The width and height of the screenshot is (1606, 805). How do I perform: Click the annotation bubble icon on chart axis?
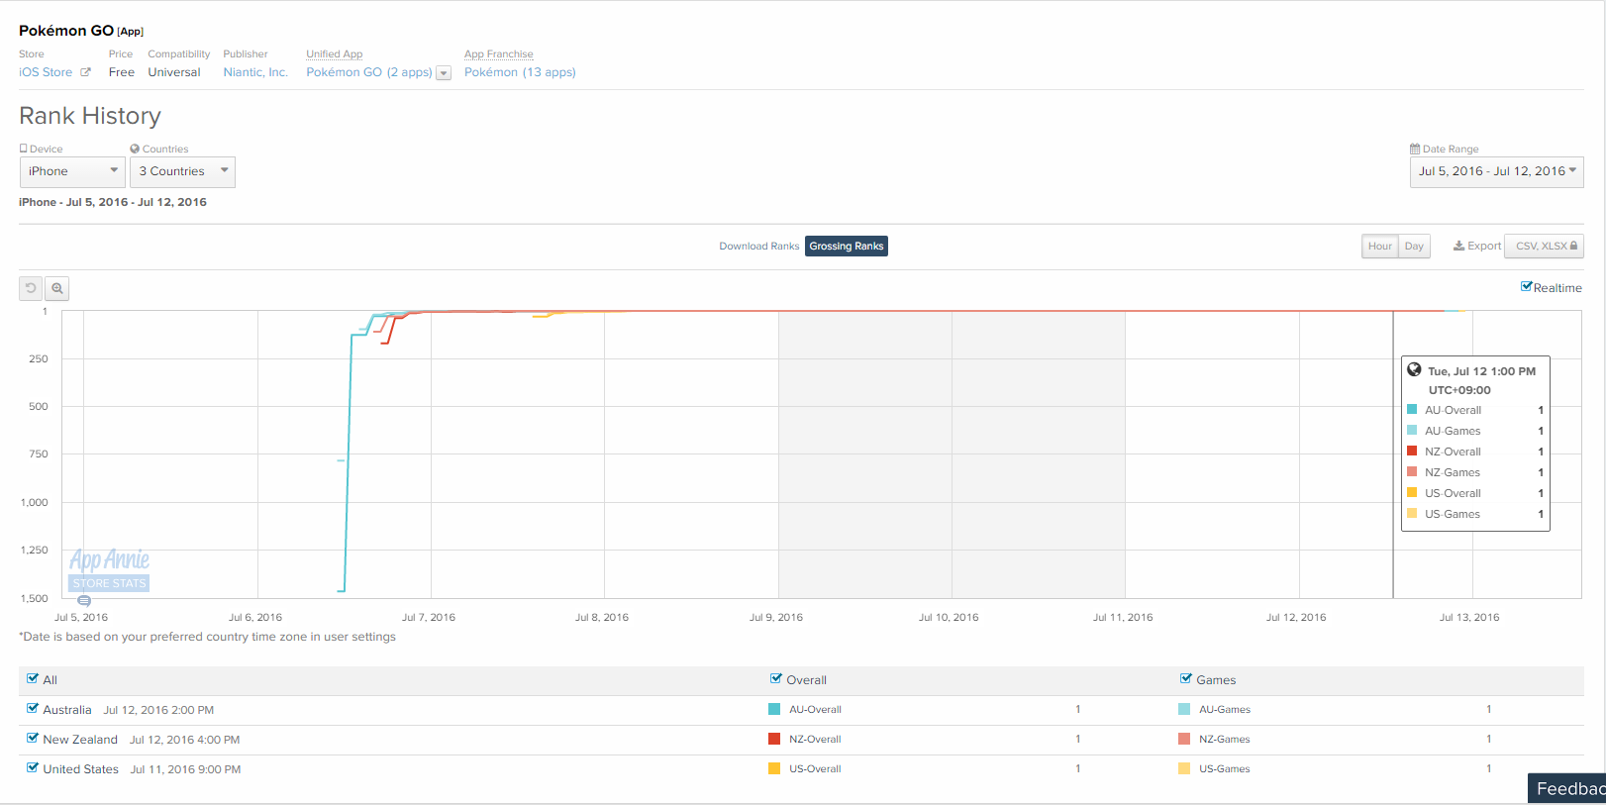(x=84, y=600)
